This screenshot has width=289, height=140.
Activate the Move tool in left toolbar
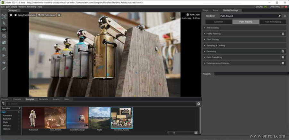click(x=4, y=29)
